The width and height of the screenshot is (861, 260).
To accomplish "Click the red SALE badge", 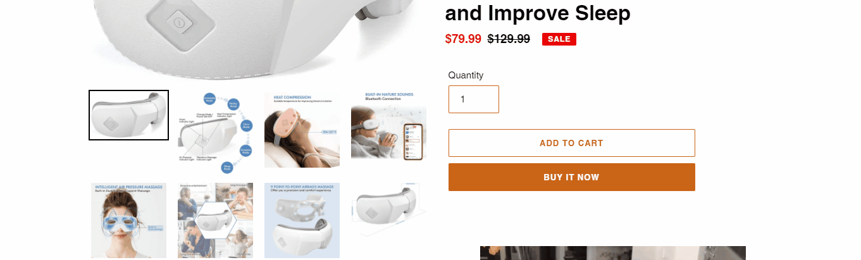I will click(559, 39).
